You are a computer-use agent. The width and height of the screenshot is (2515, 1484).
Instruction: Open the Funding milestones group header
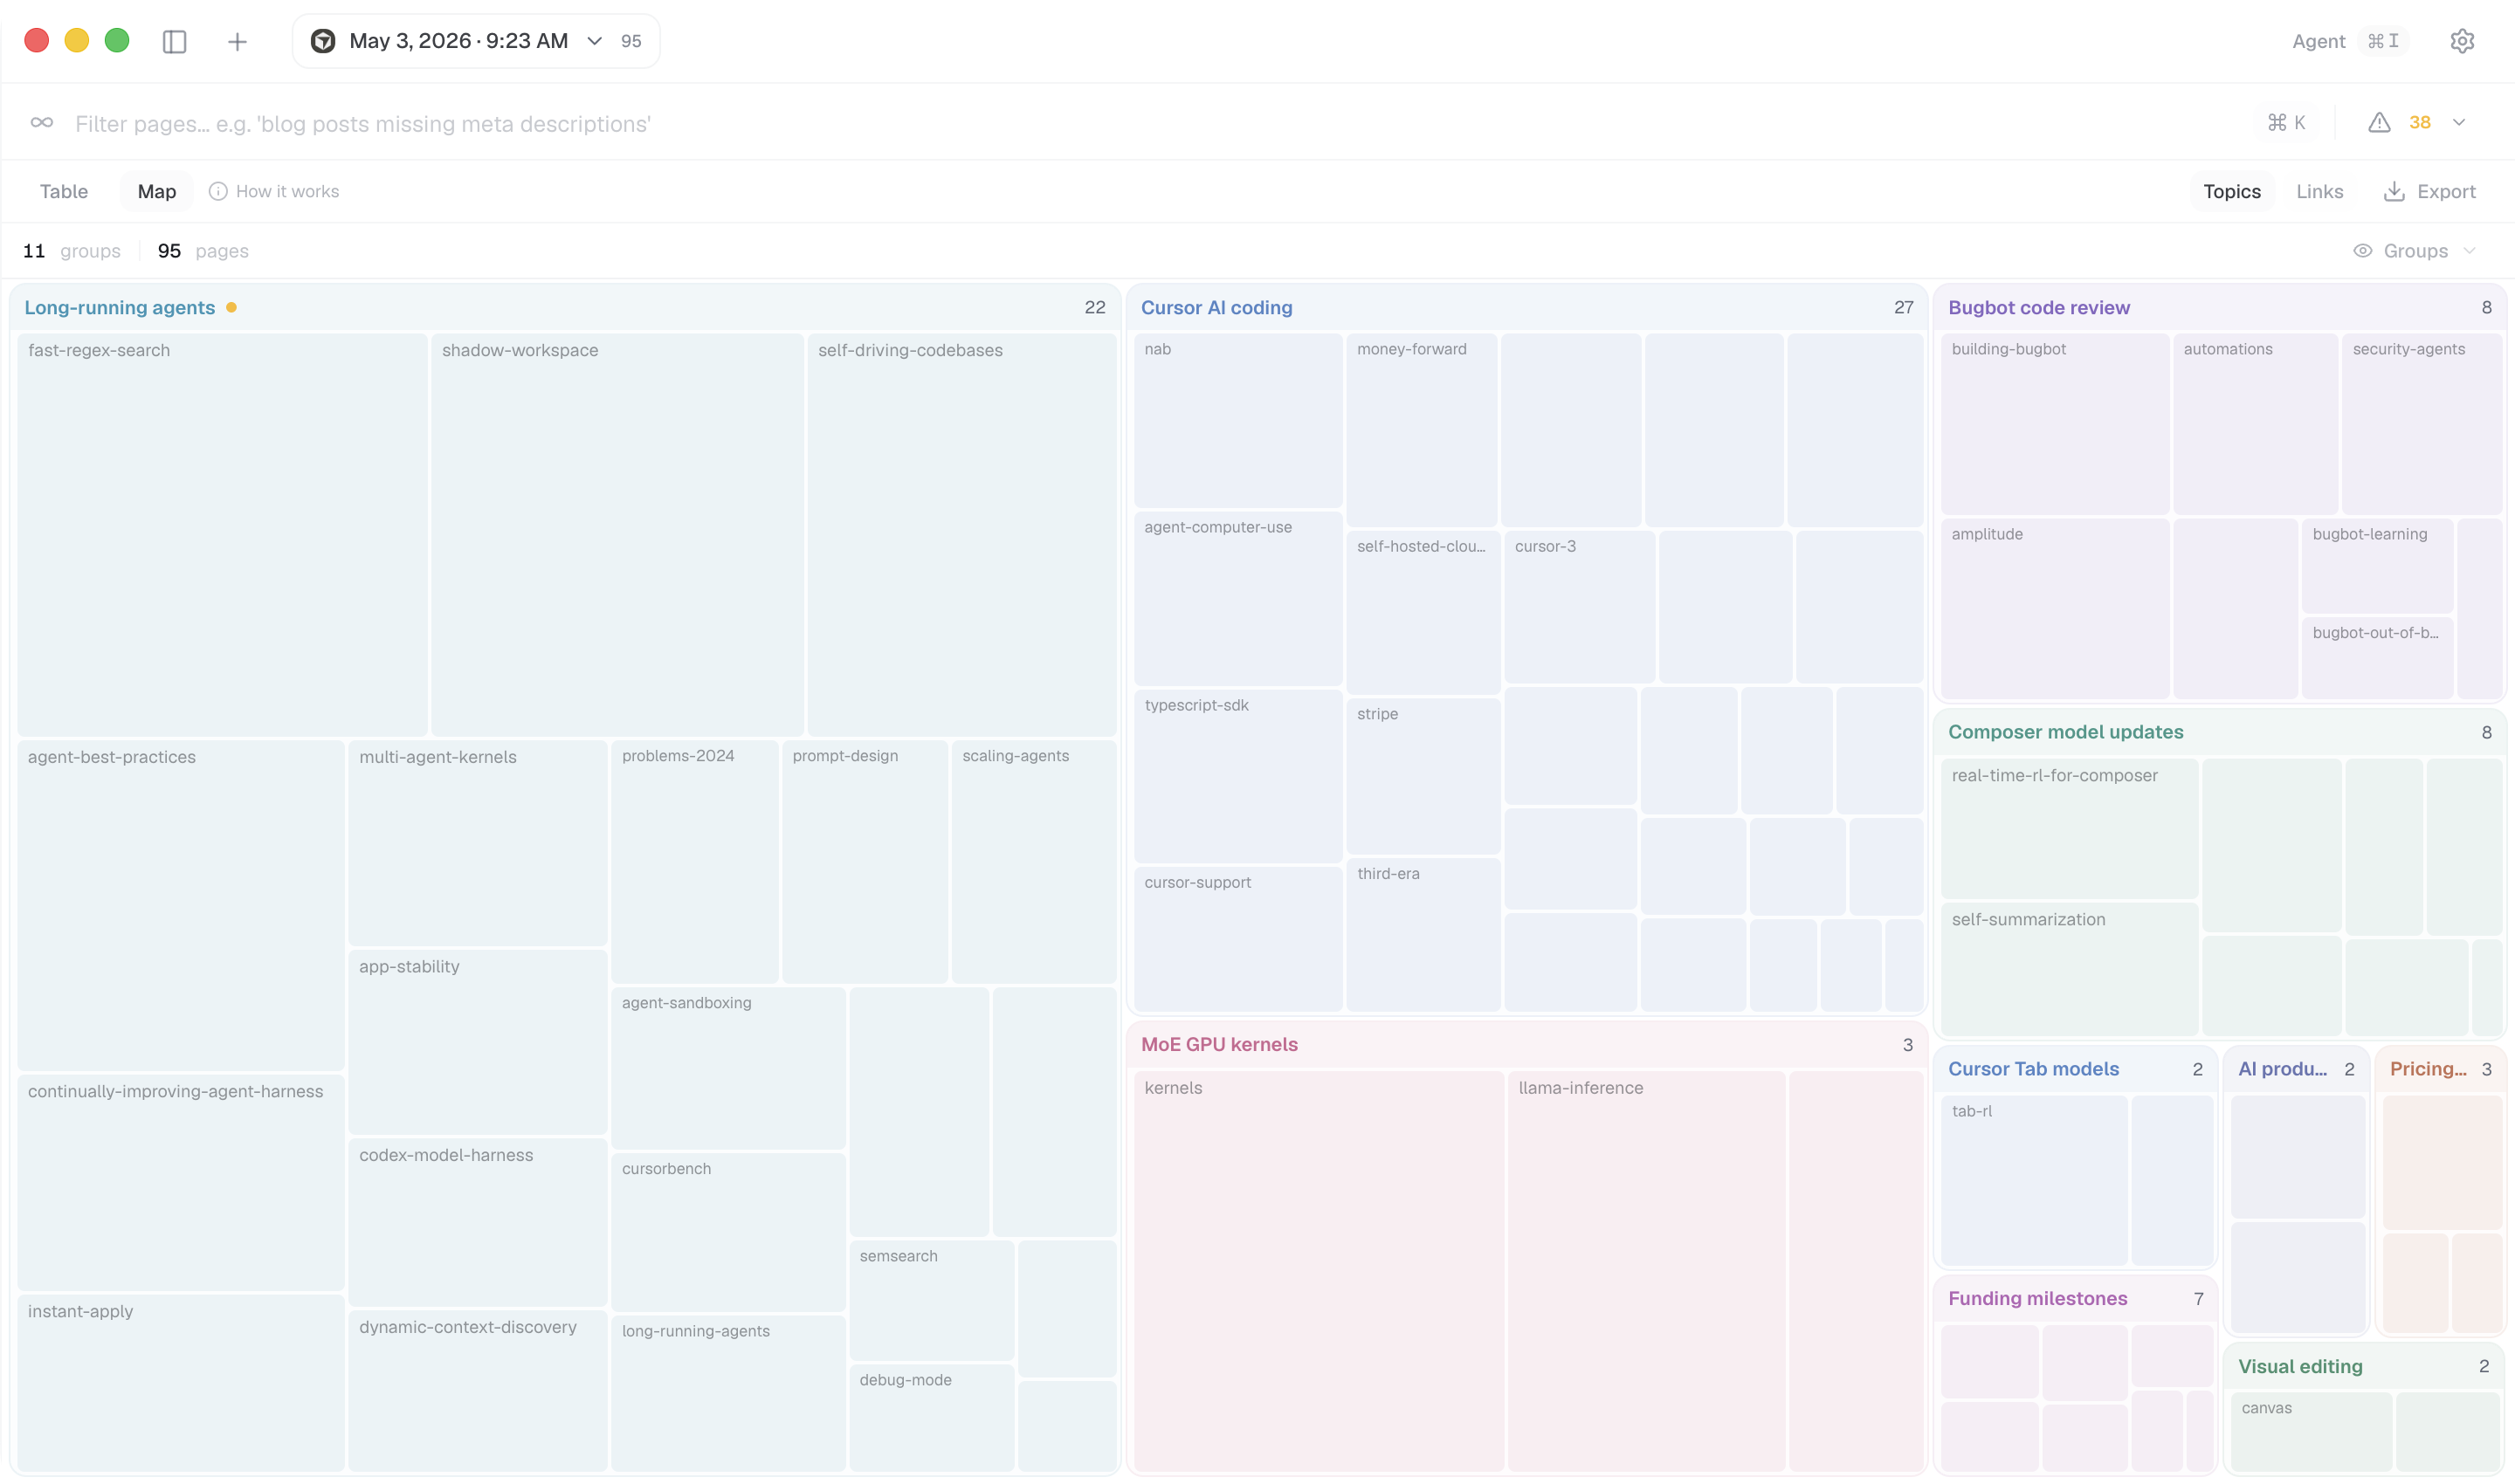[2075, 1298]
